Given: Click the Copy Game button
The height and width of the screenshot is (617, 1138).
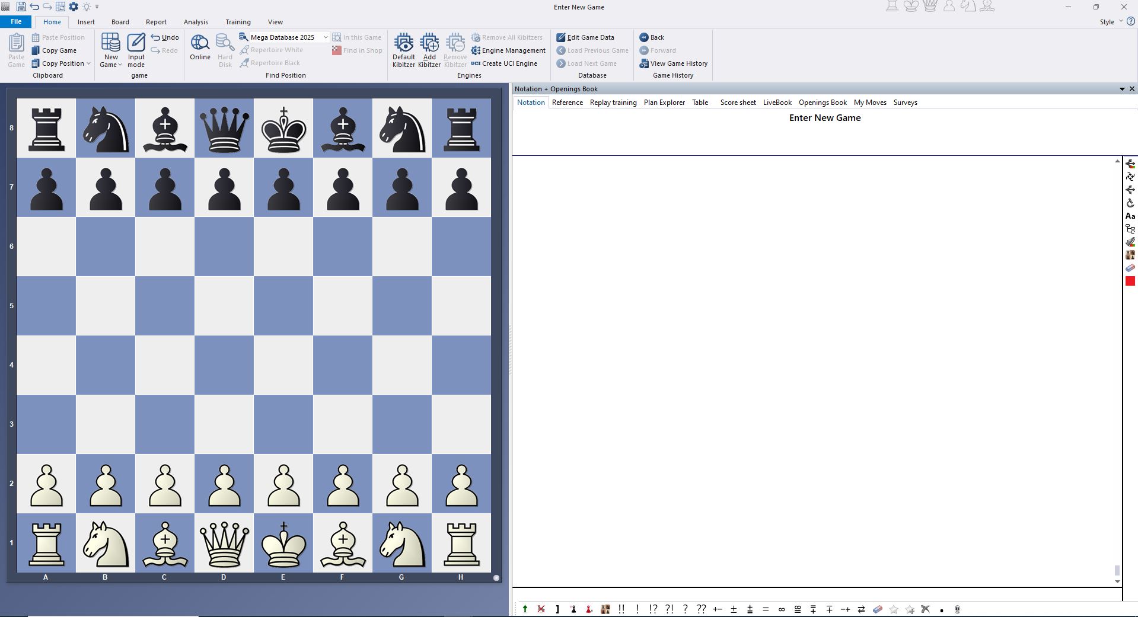Looking at the screenshot, I should pos(59,50).
